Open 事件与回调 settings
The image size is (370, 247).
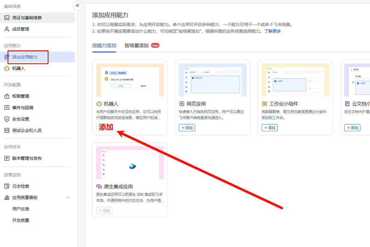pos(23,108)
